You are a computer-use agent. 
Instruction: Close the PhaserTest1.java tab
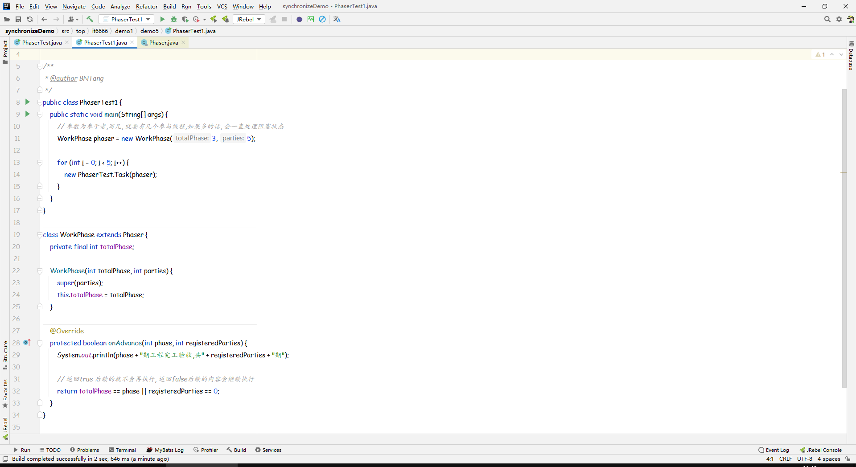click(132, 42)
